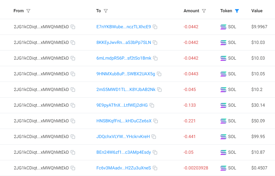Screen dimensions: 275x176
Task: Copy From address in 9E9pyATfnX row
Action: pyautogui.click(x=73, y=105)
